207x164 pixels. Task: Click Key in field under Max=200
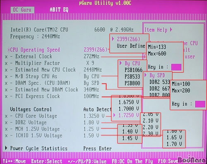pyautogui.click(x=200, y=104)
